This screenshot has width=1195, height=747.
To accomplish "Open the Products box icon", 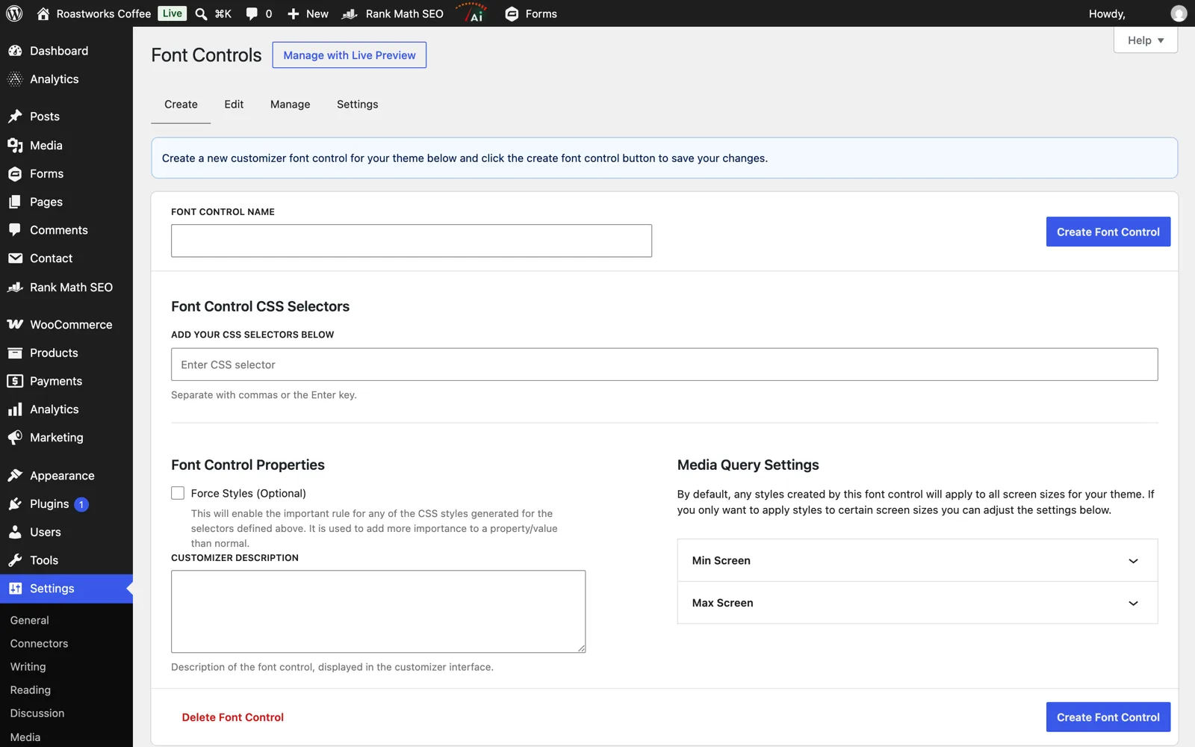I will point(15,353).
